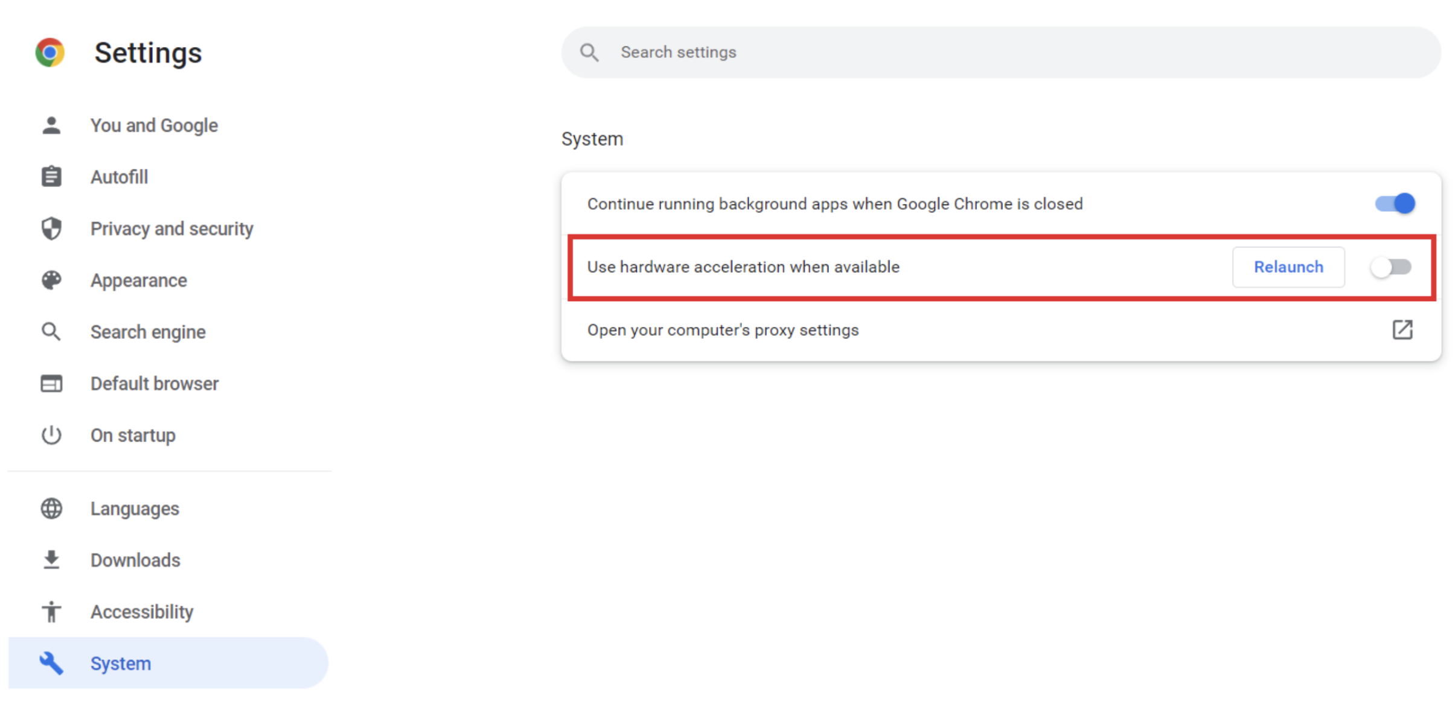Click the Default browser icon
The width and height of the screenshot is (1455, 701).
[51, 383]
